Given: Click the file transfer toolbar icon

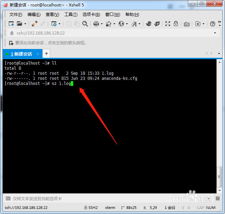Looking at the screenshot, I should point(109,24).
